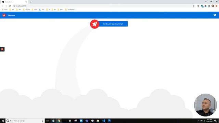Click the webcam presenter thumbnail
This screenshot has height=123, width=219.
pos(205,105)
